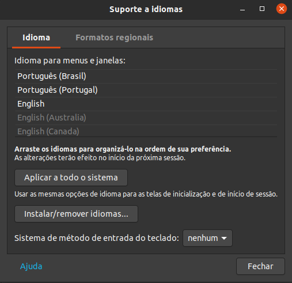The height and width of the screenshot is (283, 292).
Task: Choose English (Canada) language row
Action: click(146, 131)
